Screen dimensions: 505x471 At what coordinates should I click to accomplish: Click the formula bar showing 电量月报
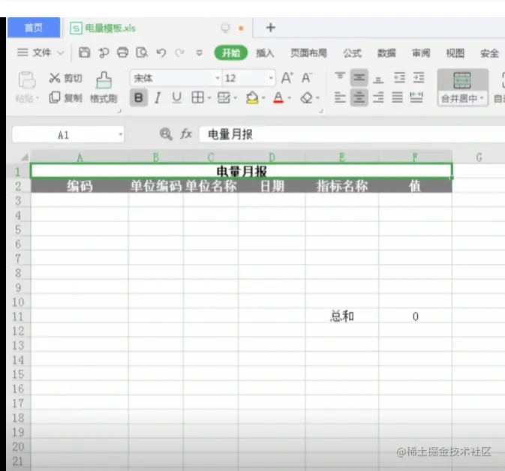coord(352,134)
